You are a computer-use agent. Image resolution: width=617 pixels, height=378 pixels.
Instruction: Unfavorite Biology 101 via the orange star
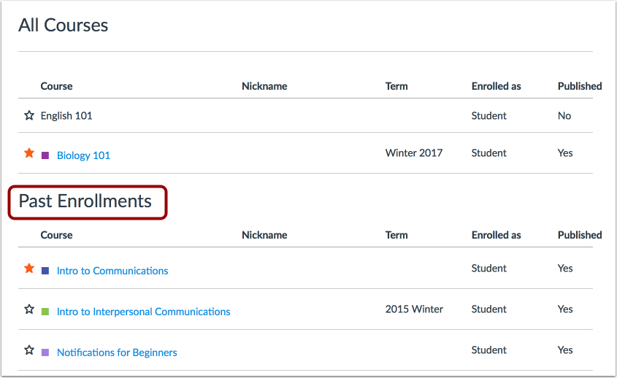[x=29, y=153]
